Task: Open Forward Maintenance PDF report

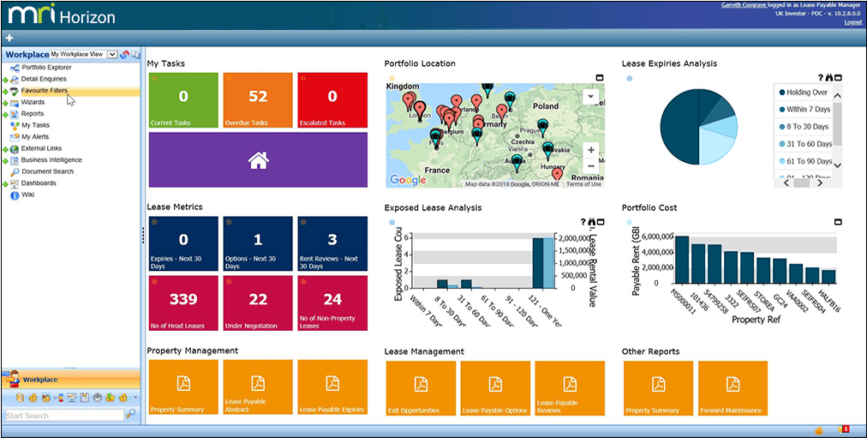Action: [x=732, y=389]
